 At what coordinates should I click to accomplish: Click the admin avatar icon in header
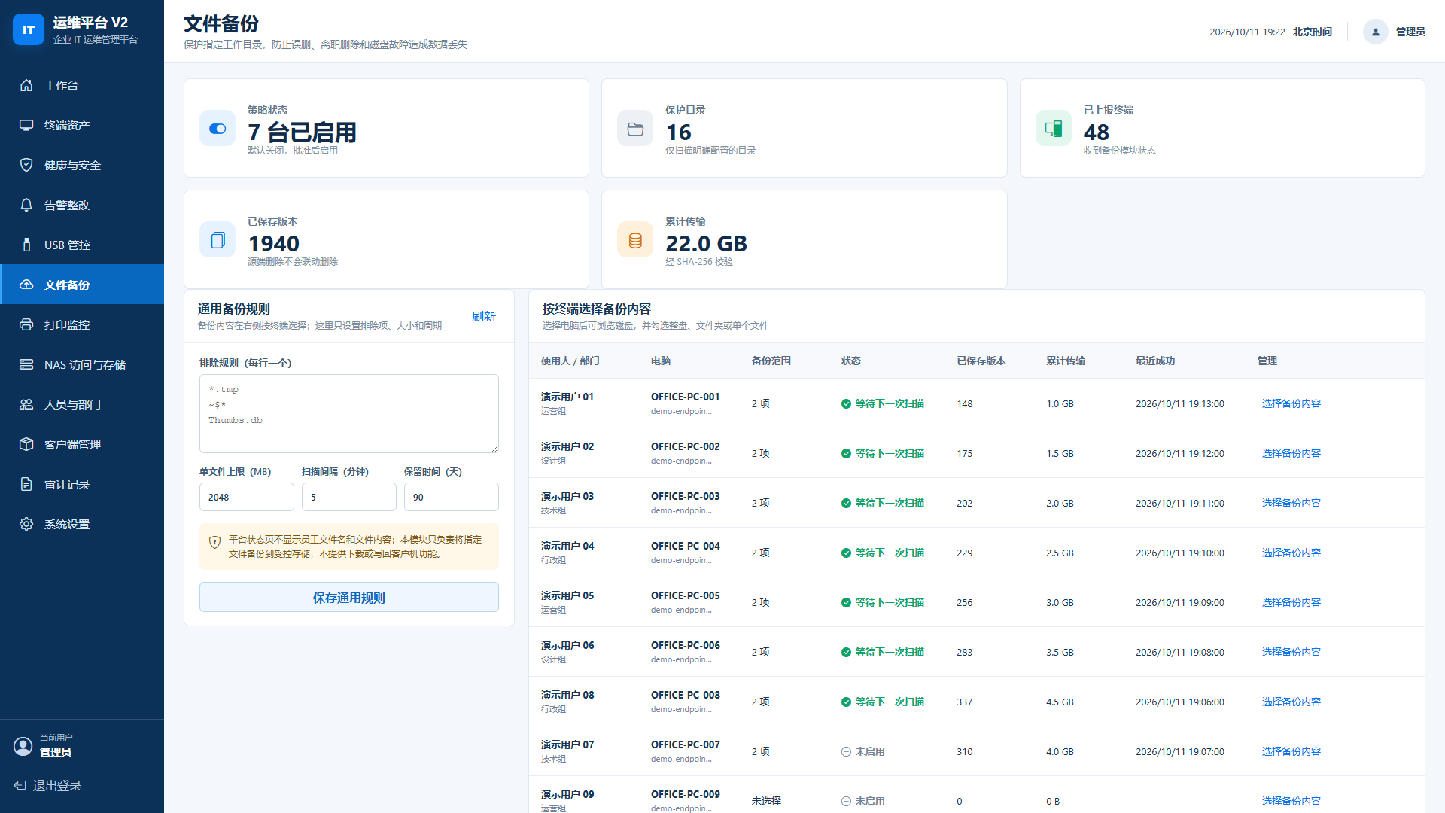pos(1375,32)
